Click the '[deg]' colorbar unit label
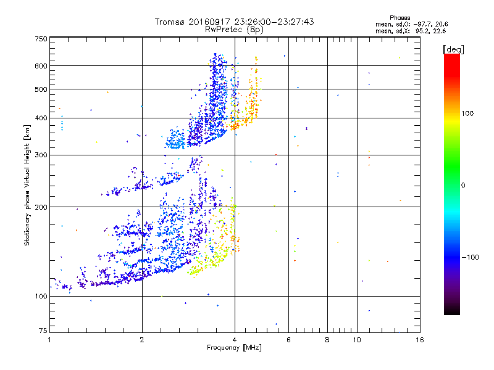Image resolution: width=494 pixels, height=370 pixels. coord(453,49)
